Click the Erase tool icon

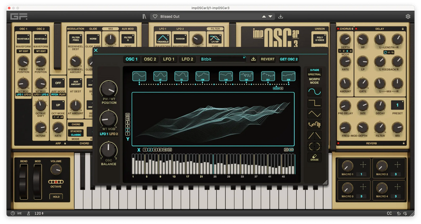(x=315, y=158)
